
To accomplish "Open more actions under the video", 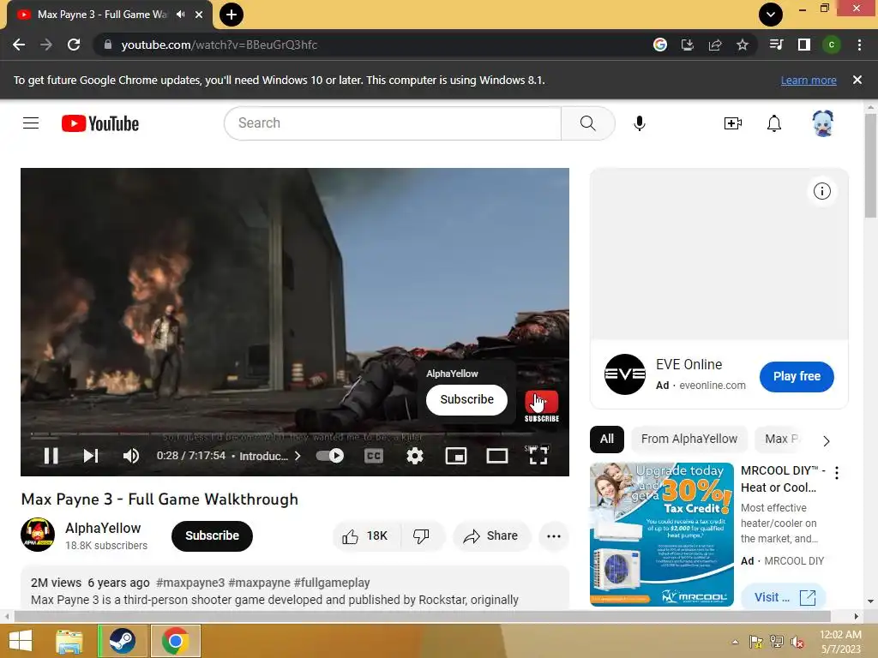I will [554, 536].
